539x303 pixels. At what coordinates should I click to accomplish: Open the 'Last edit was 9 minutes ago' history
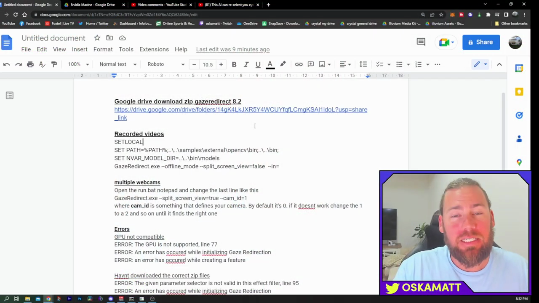pos(233,49)
